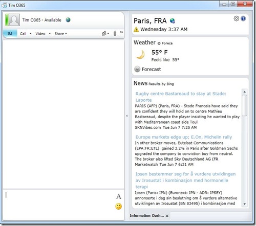Open the help question mark icon
Viewport: 256px width, 226px height.
coord(243,18)
